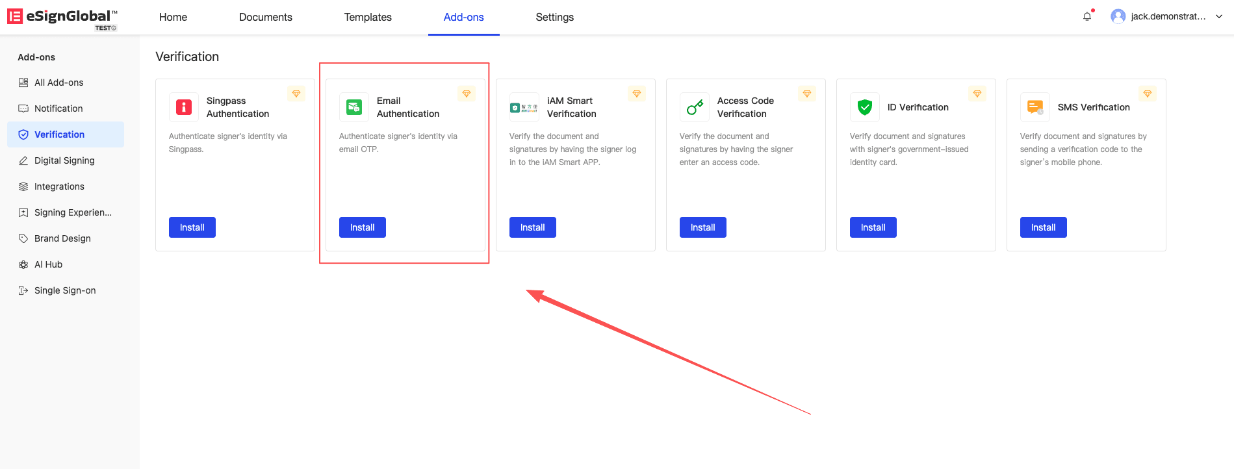Go to the Settings tab

[x=554, y=18]
